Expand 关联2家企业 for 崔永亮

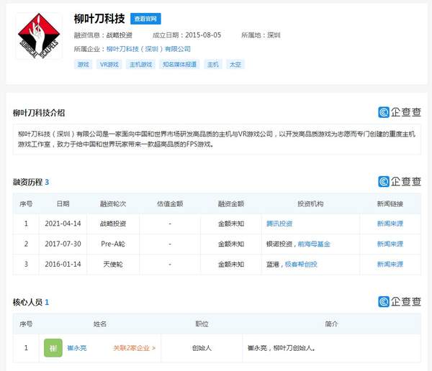click(x=134, y=348)
